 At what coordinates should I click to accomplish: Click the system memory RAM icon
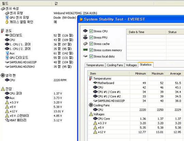[85, 50]
